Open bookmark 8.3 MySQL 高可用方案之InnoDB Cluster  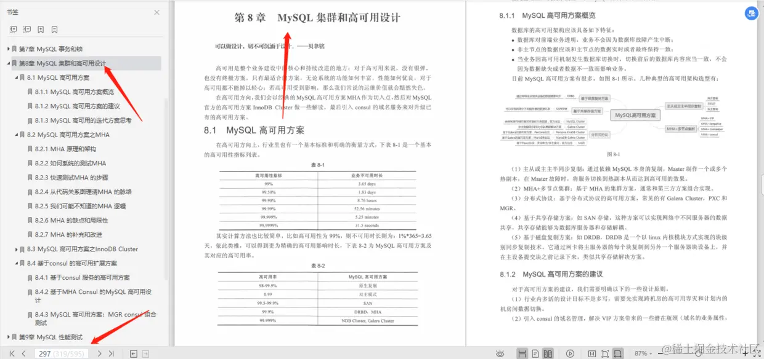[x=83, y=249]
